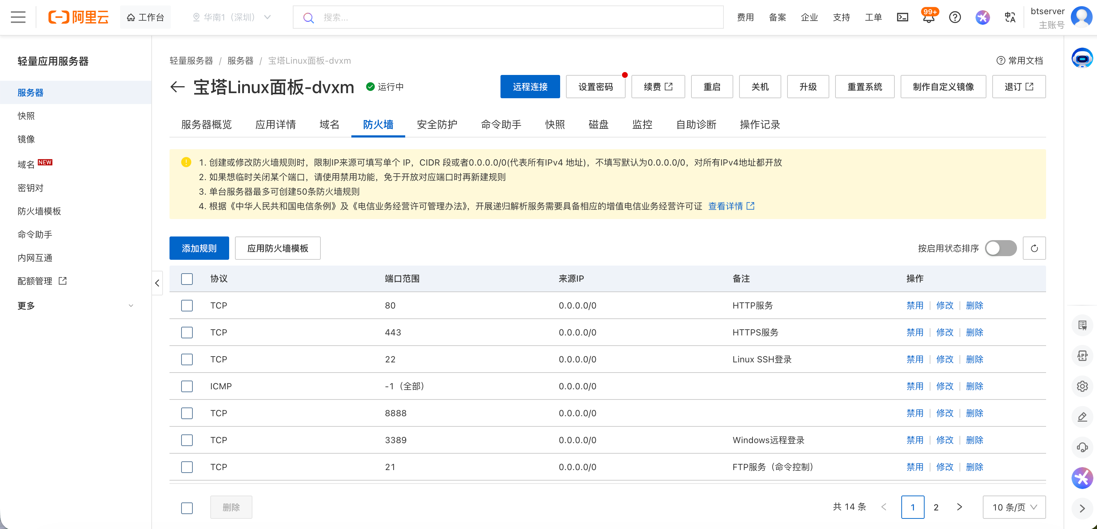1097x529 pixels.
Task: Click the 添加规则 button
Action: (199, 248)
